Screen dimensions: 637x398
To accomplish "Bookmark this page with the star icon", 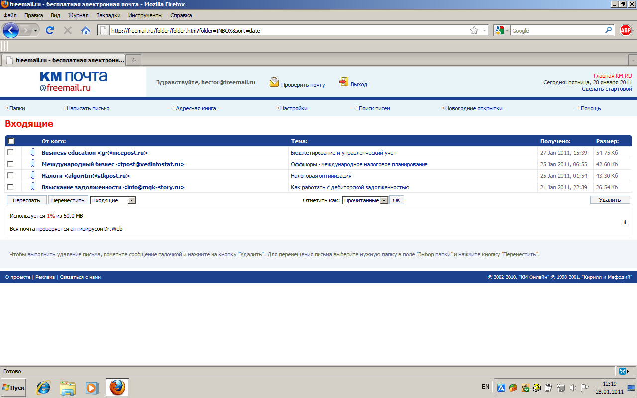I will 474,30.
